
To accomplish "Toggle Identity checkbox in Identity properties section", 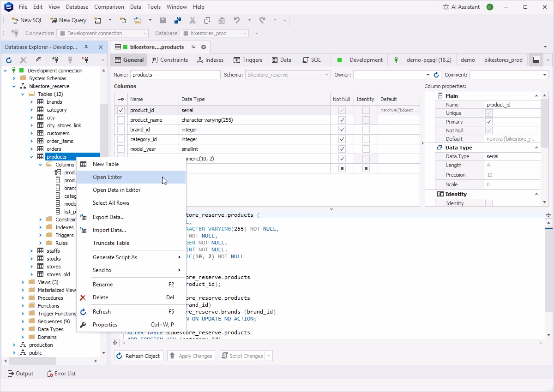I will click(489, 203).
